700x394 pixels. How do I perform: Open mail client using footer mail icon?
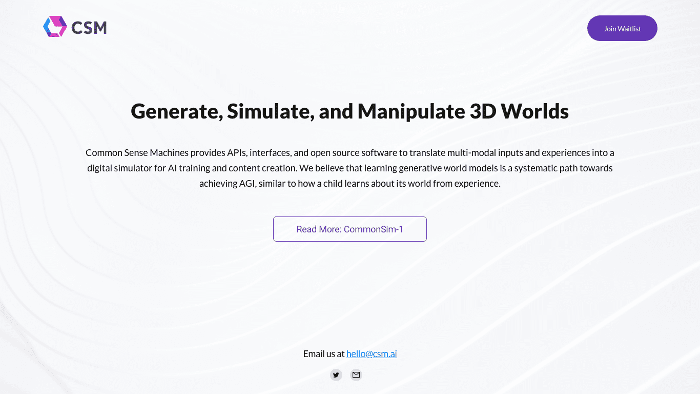point(356,375)
